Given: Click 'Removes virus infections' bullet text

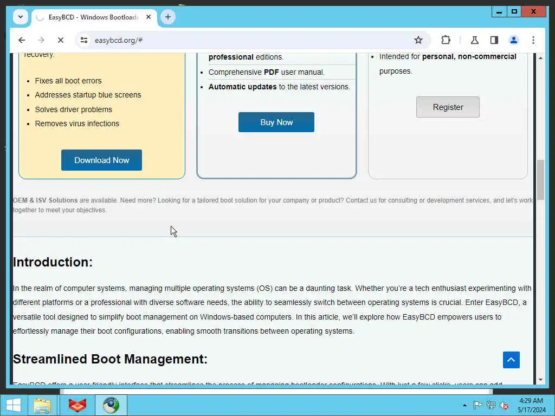Looking at the screenshot, I should [77, 124].
